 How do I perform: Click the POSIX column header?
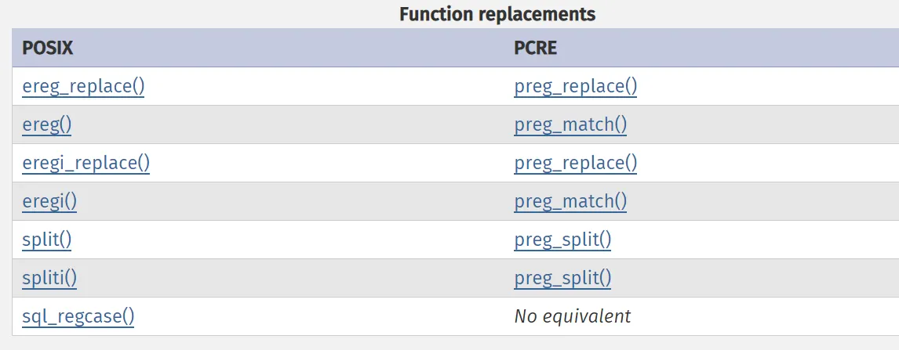(x=48, y=48)
